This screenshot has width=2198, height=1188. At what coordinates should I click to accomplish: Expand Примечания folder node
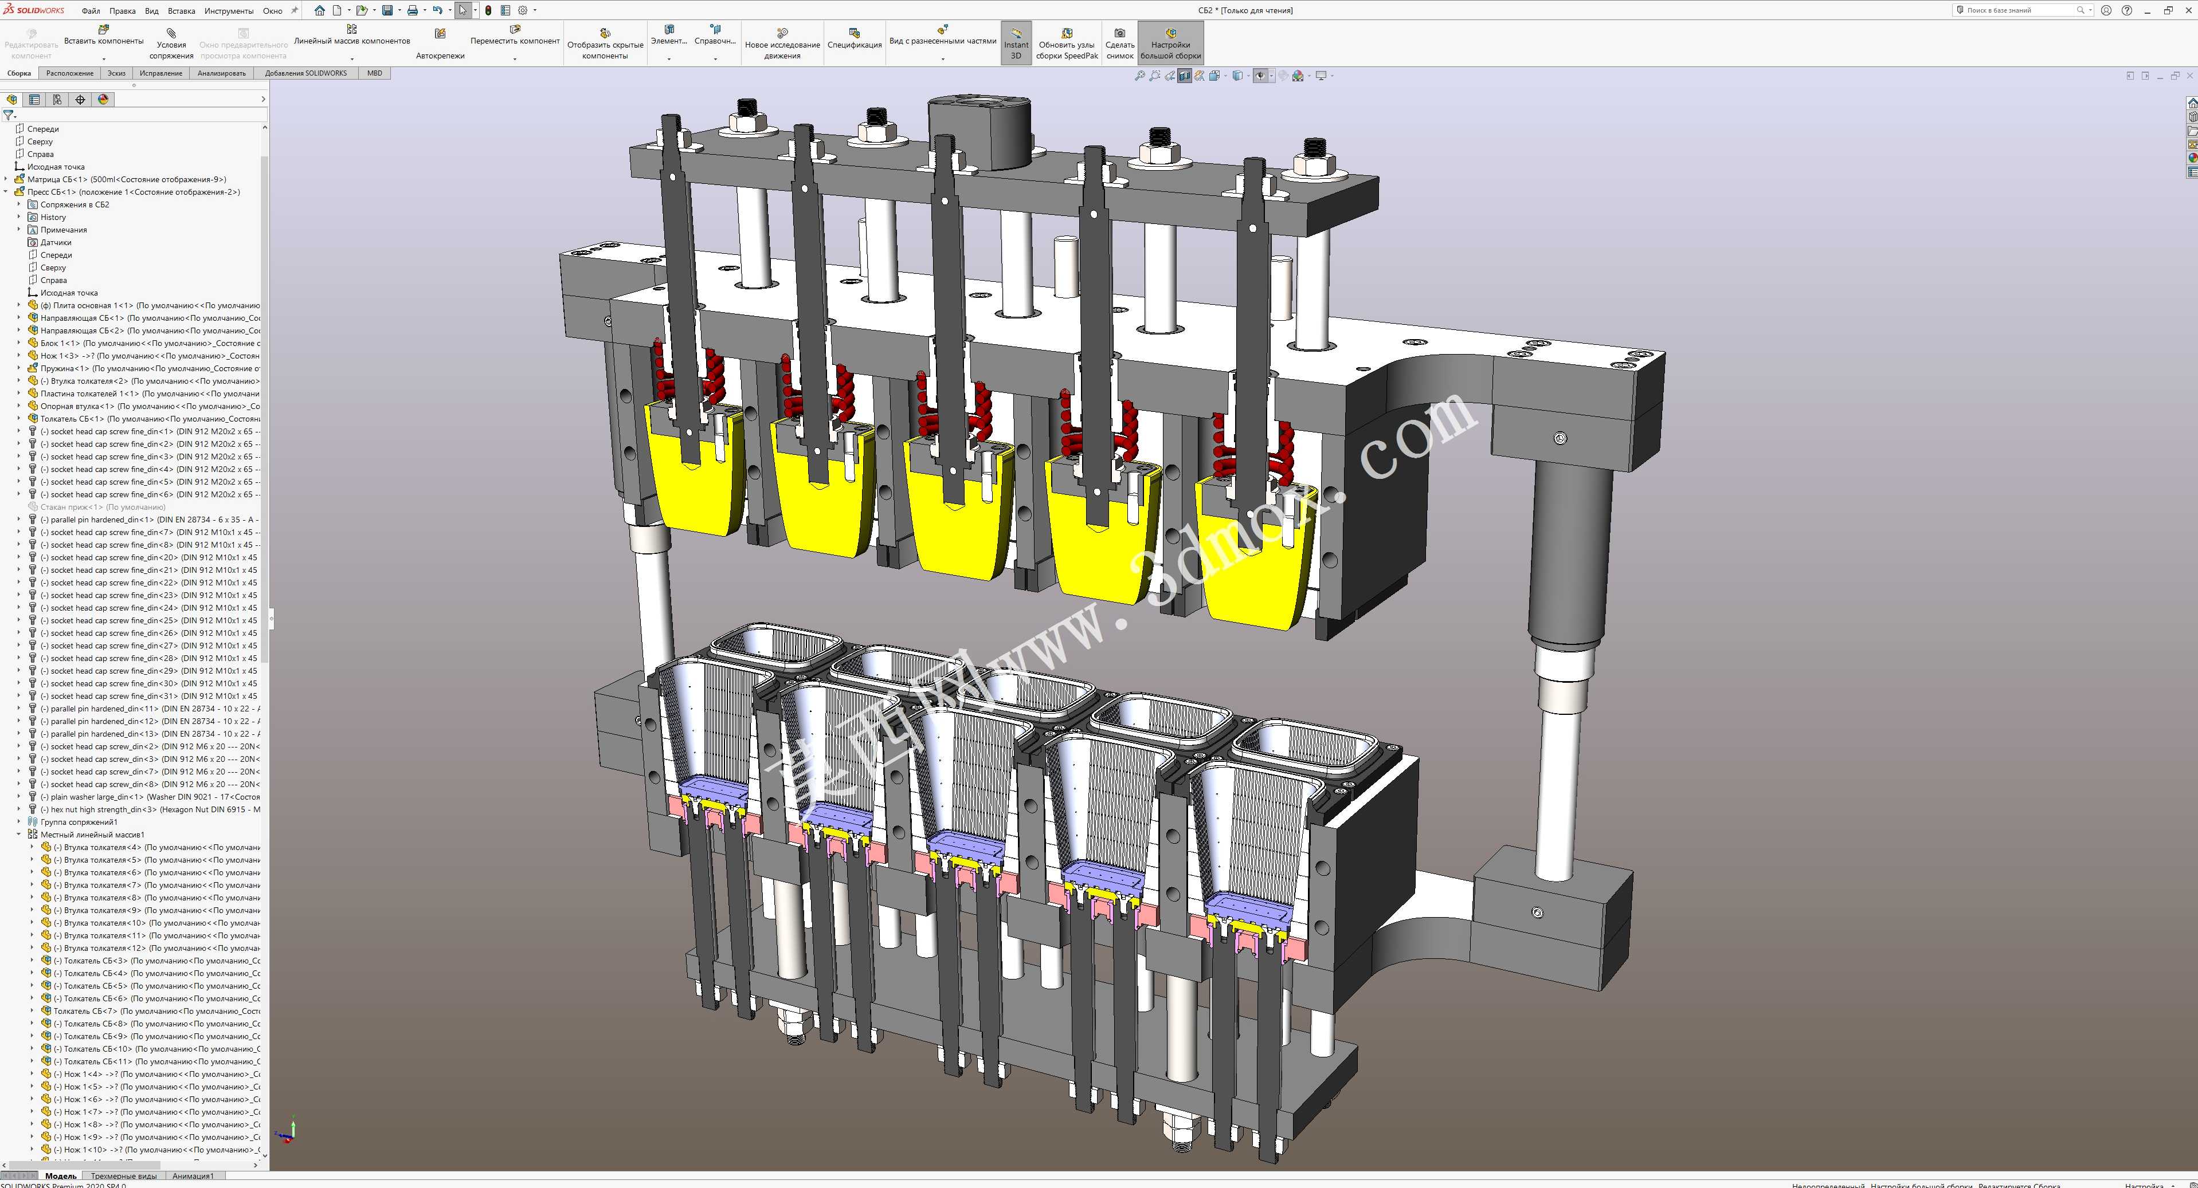click(x=19, y=230)
